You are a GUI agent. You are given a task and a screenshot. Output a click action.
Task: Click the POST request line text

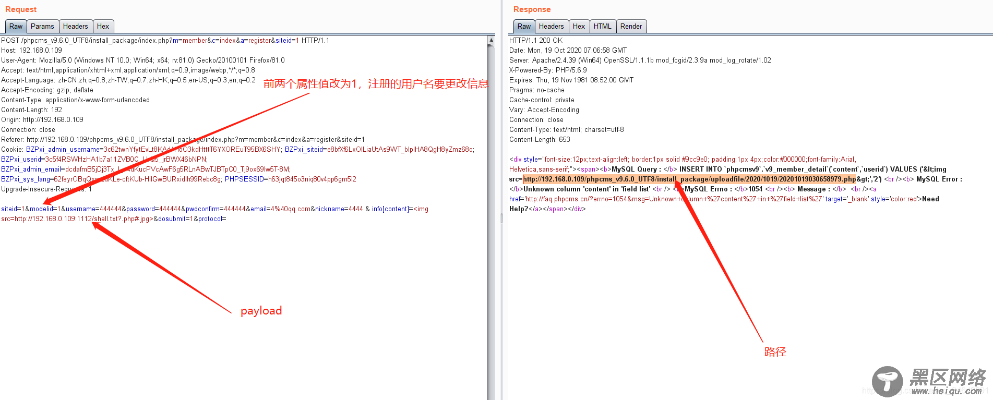click(165, 40)
